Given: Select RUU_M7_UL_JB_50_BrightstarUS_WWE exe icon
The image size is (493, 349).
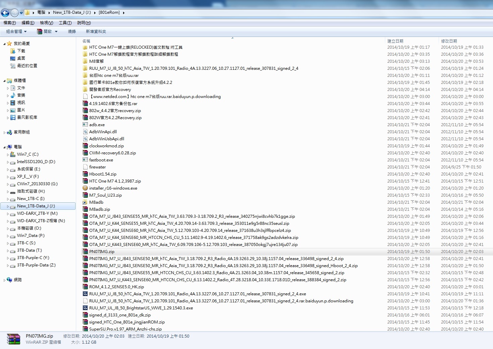Looking at the screenshot, I should [x=85, y=308].
